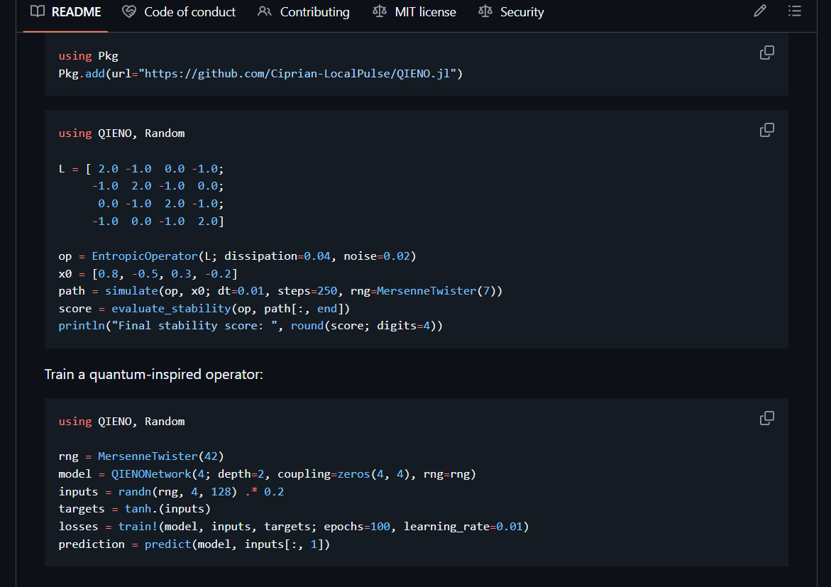This screenshot has width=831, height=587.
Task: Click the randn(rng, 4, 128) call
Action: (x=177, y=492)
